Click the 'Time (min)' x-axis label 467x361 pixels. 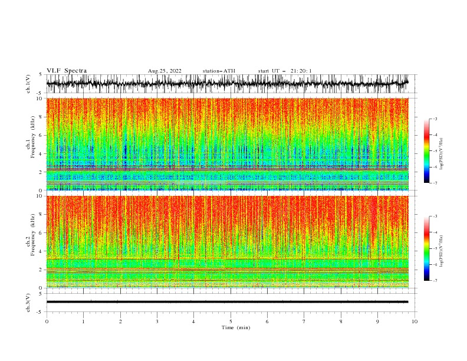pyautogui.click(x=236, y=327)
